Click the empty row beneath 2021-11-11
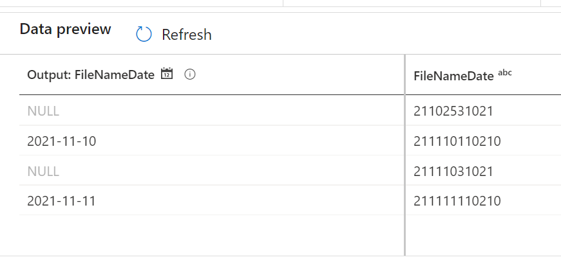 211,236
